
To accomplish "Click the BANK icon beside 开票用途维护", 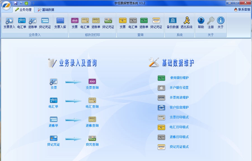I will pos(161,98).
